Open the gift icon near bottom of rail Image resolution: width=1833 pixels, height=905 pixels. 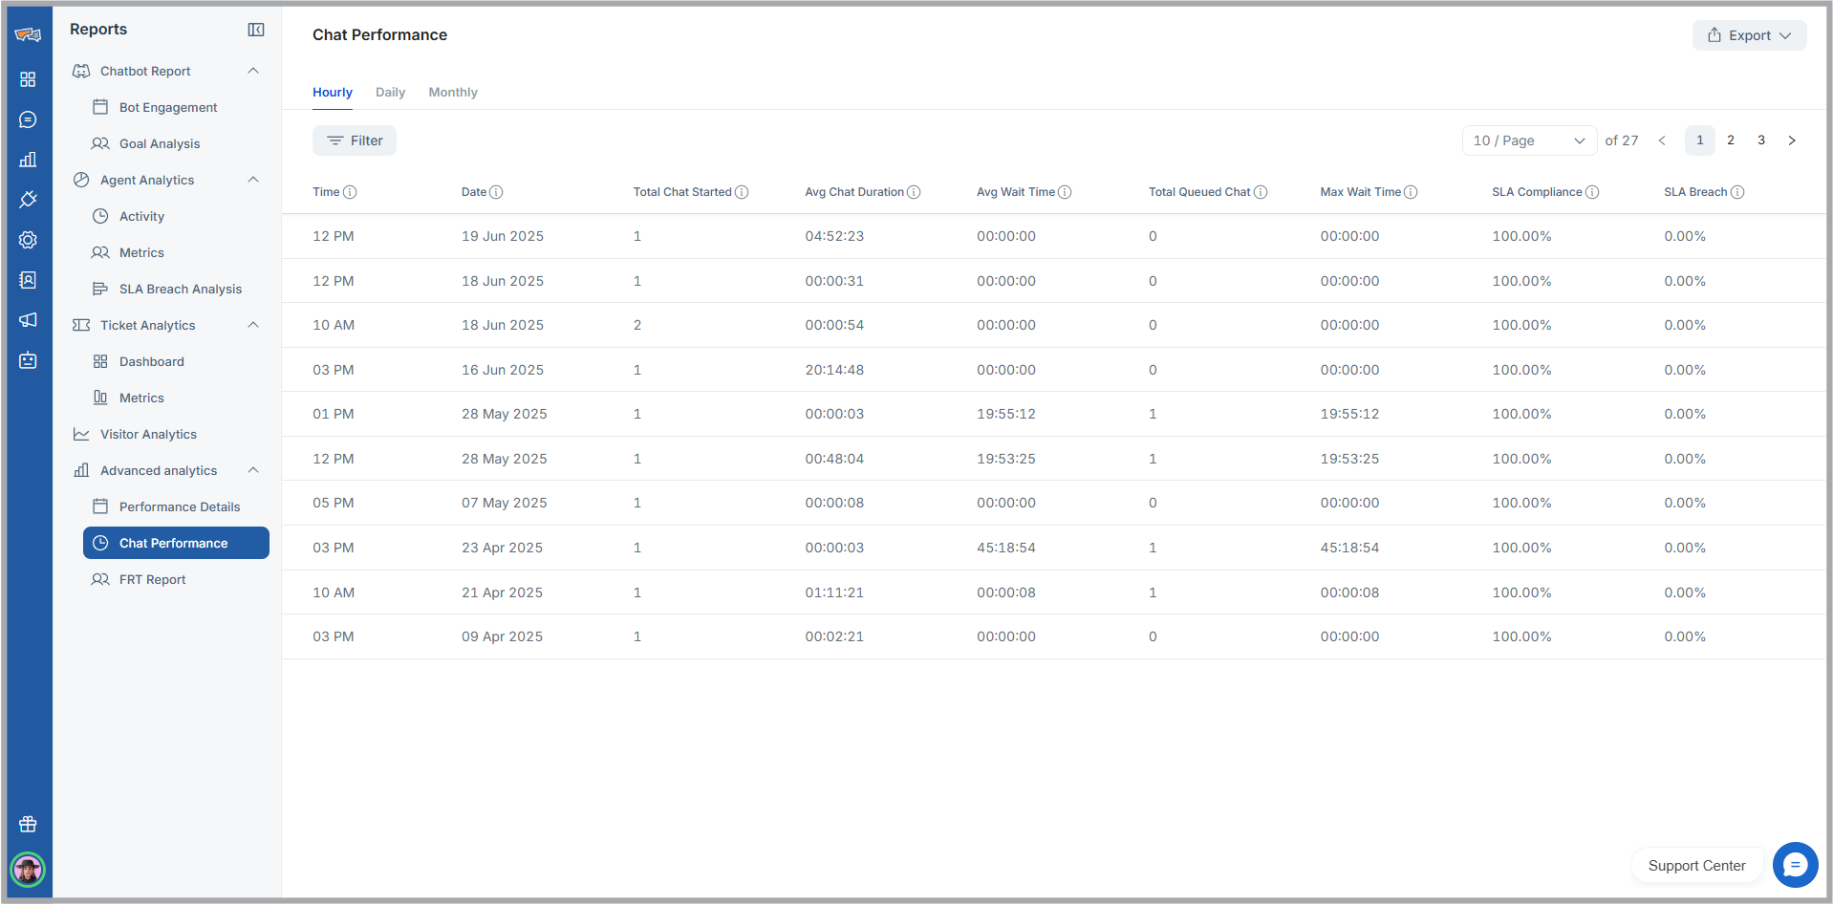pos(28,824)
